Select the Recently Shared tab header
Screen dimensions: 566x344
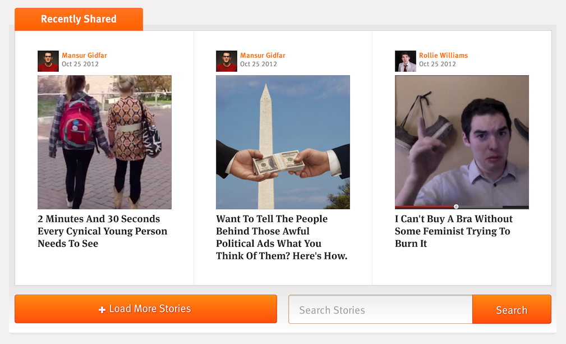coord(79,19)
